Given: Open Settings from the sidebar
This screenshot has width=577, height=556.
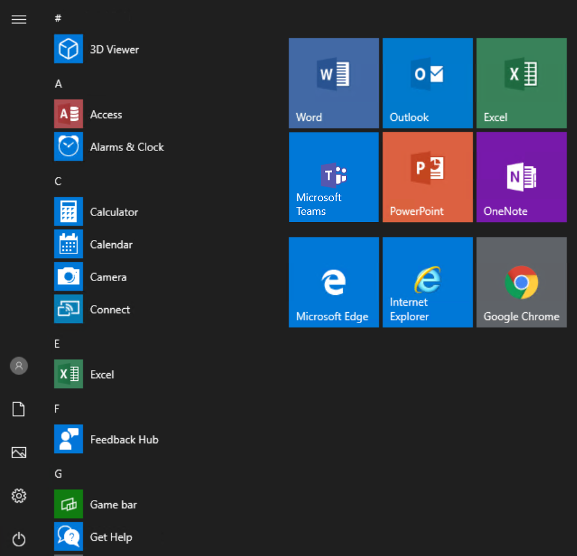Looking at the screenshot, I should click(x=19, y=496).
